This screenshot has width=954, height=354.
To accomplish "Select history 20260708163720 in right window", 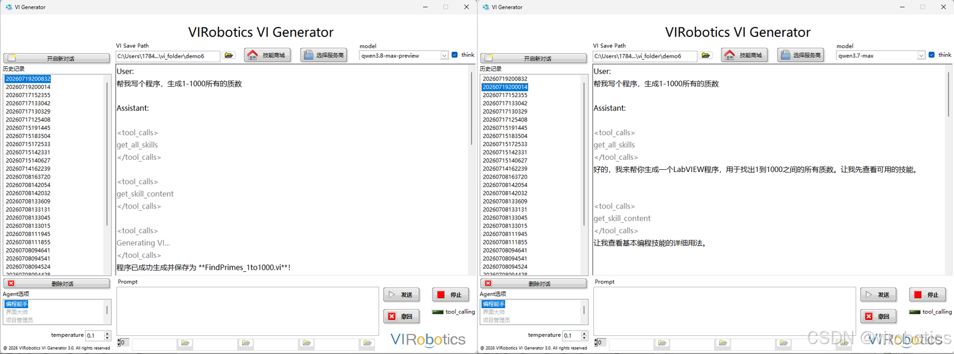I will pos(505,177).
